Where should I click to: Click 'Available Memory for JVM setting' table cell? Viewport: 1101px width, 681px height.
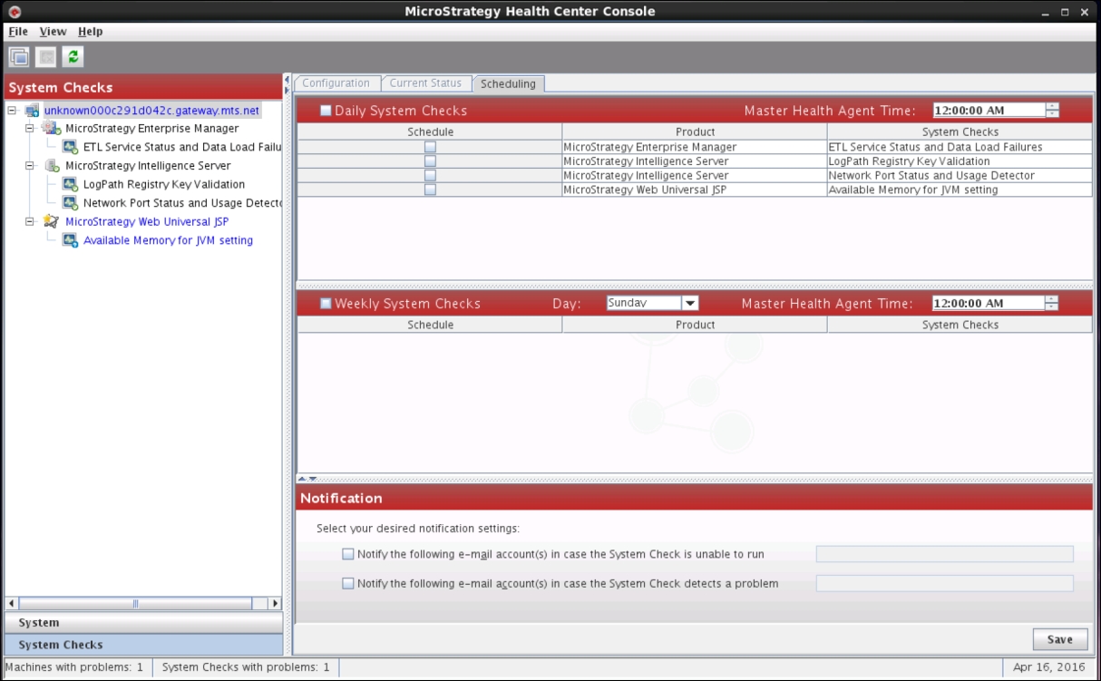pos(960,190)
